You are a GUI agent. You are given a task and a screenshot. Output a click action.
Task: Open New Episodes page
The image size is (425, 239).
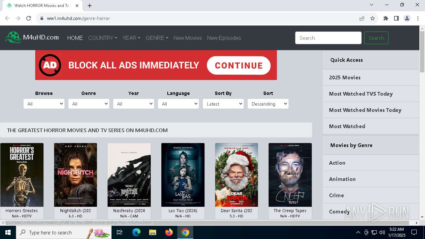(x=224, y=38)
